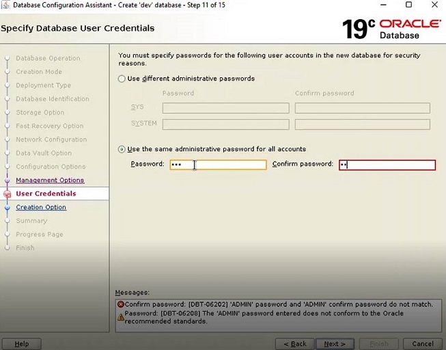This screenshot has width=446, height=350.
Task: Open the Management Options step link
Action: point(50,180)
